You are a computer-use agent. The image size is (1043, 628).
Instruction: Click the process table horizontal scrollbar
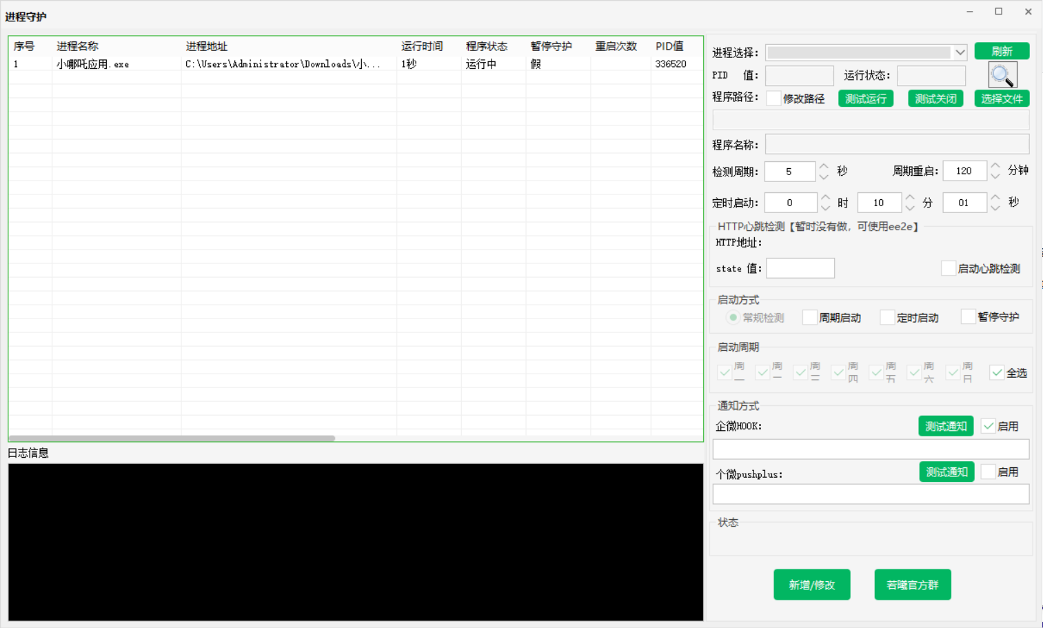[172, 438]
